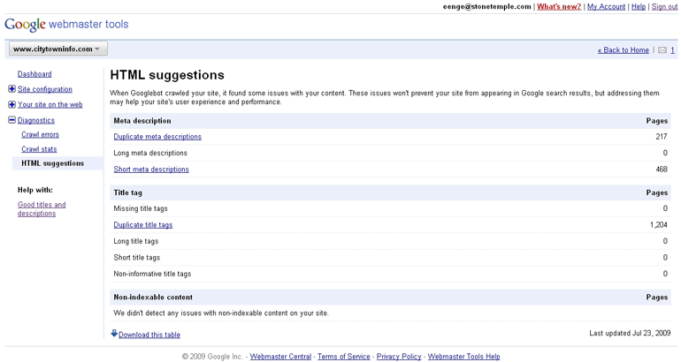Open the Diagnostics menu link
The height and width of the screenshot is (362, 681).
click(36, 121)
